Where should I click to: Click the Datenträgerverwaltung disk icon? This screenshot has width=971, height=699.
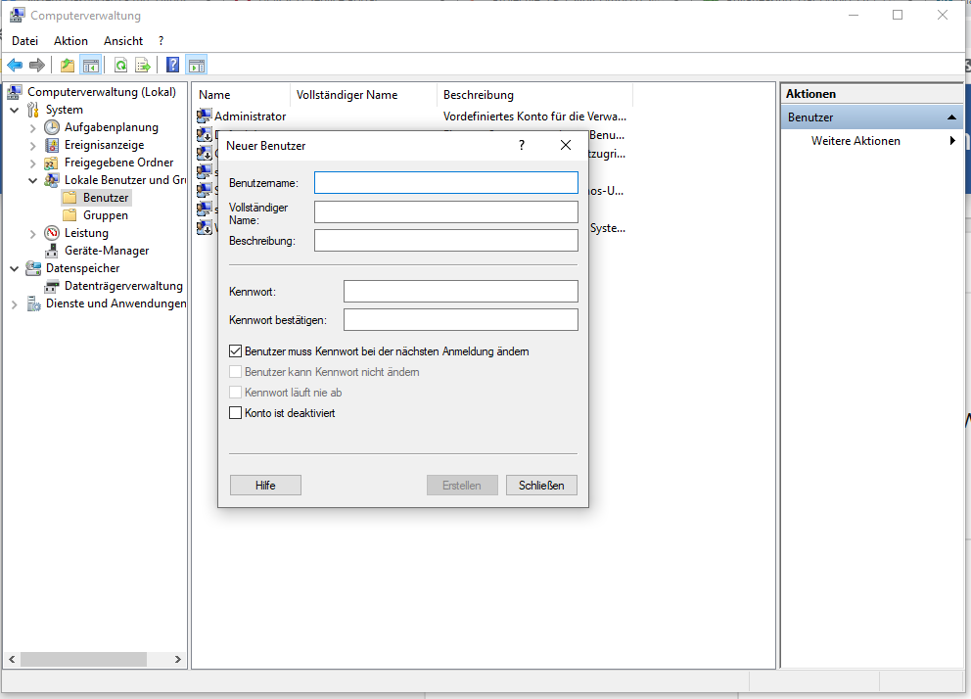tap(52, 286)
